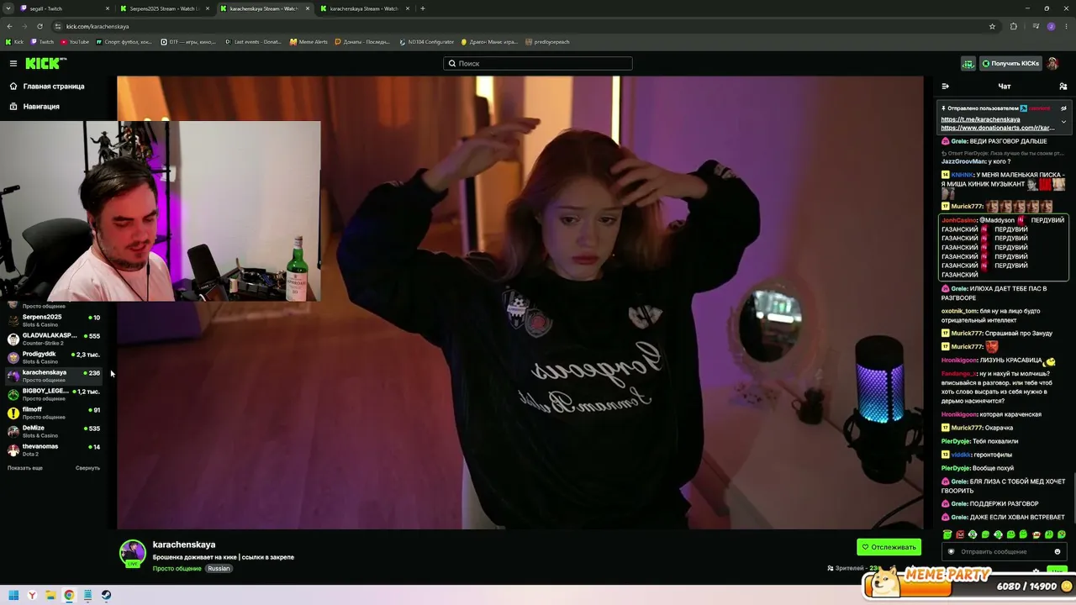This screenshot has width=1076, height=605.
Task: Focus the Поиск search field
Action: [538, 64]
